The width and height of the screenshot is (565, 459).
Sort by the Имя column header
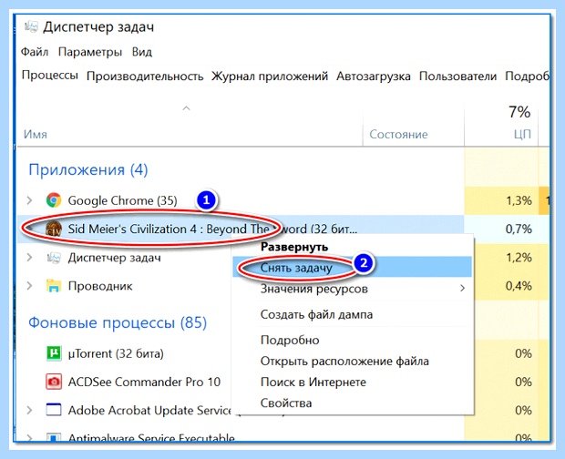[x=36, y=134]
